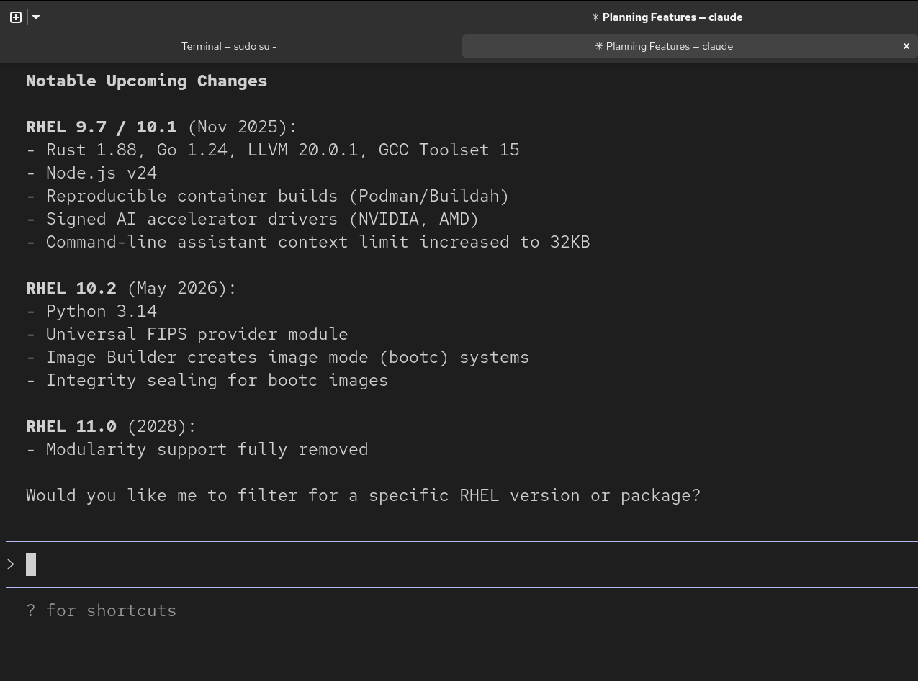Open the dropdown arrow beside new tab
The image size is (918, 681).
coord(36,17)
